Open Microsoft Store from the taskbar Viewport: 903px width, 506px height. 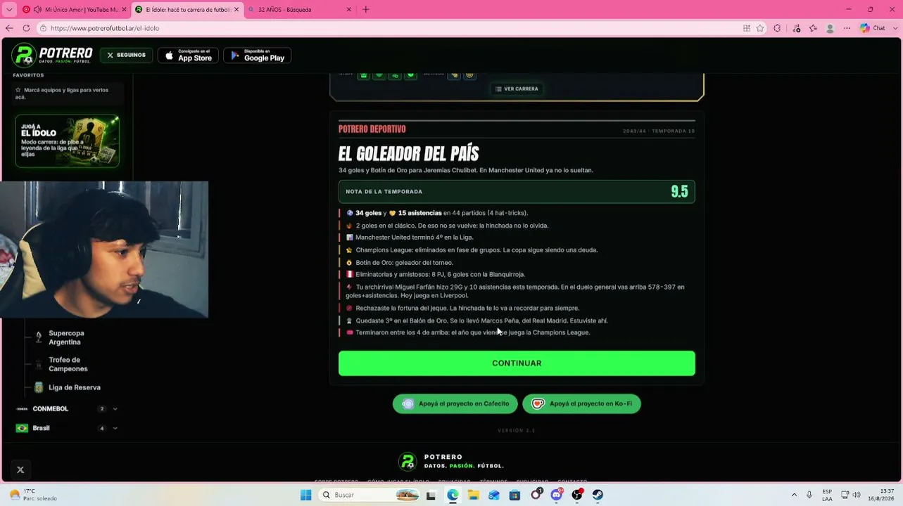pos(514,495)
